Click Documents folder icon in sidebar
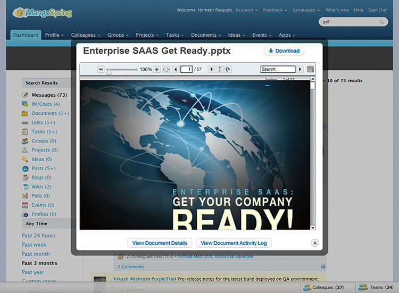This screenshot has width=399, height=293. (x=25, y=113)
